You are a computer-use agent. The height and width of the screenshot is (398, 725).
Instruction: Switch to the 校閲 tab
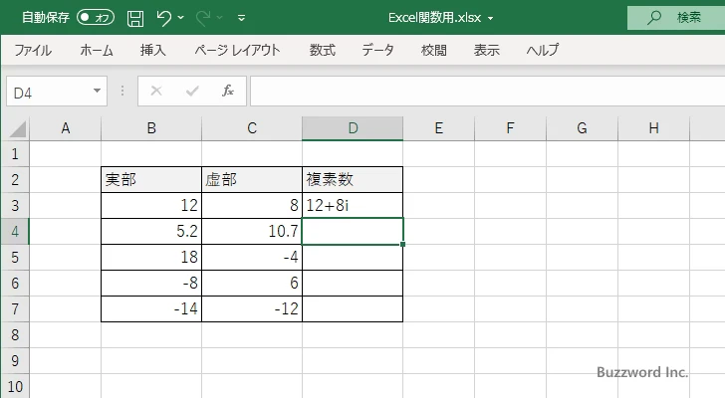click(434, 50)
